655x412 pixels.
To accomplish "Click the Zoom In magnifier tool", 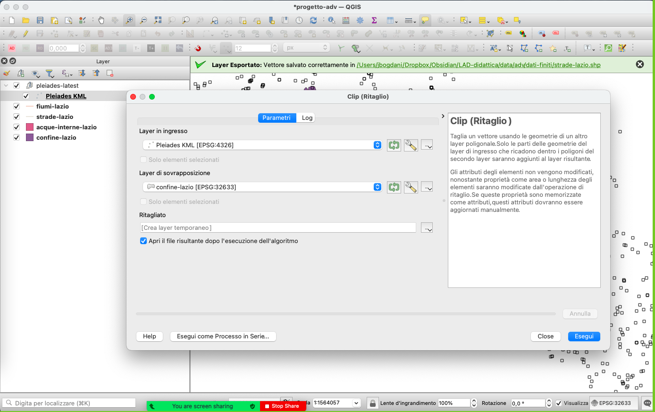I will pos(129,20).
